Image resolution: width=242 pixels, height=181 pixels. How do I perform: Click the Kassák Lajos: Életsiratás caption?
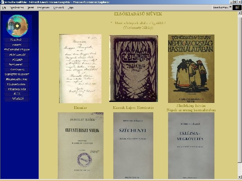(x=133, y=108)
